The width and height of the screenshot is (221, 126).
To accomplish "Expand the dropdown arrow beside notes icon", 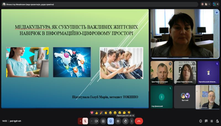I will coord(209,4).
